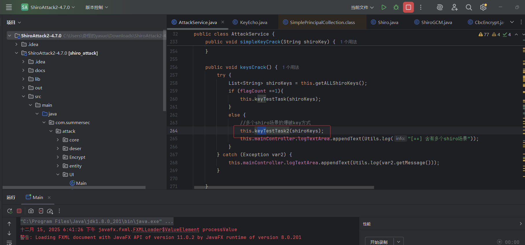The height and width of the screenshot is (245, 525).
Task: Start debugging with the bug icon
Action: (396, 7)
